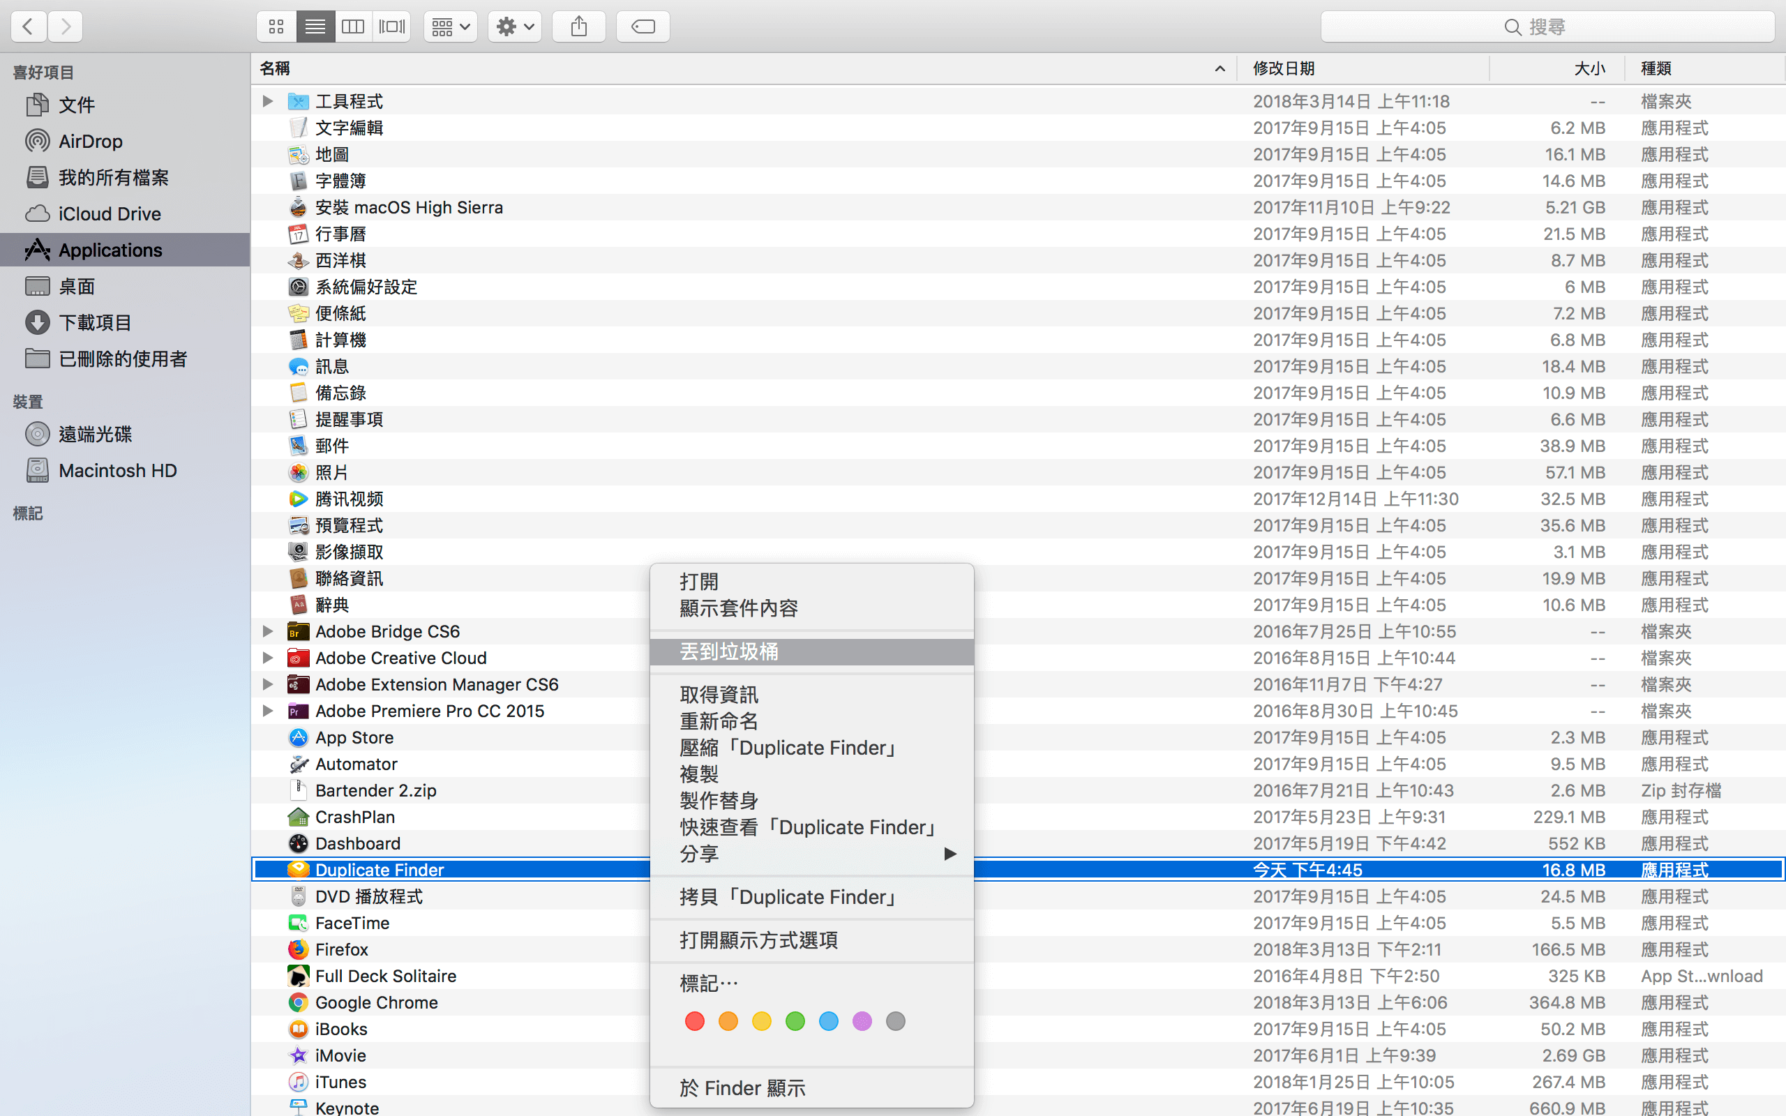The image size is (1786, 1116).
Task: Open iCloud Drive from sidebar
Action: 110,214
